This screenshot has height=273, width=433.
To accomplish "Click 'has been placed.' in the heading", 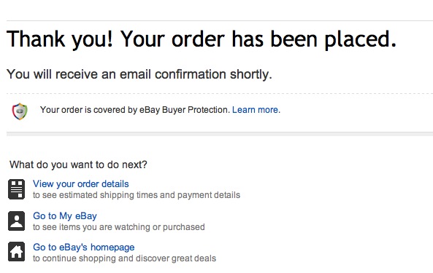I will [314, 39].
